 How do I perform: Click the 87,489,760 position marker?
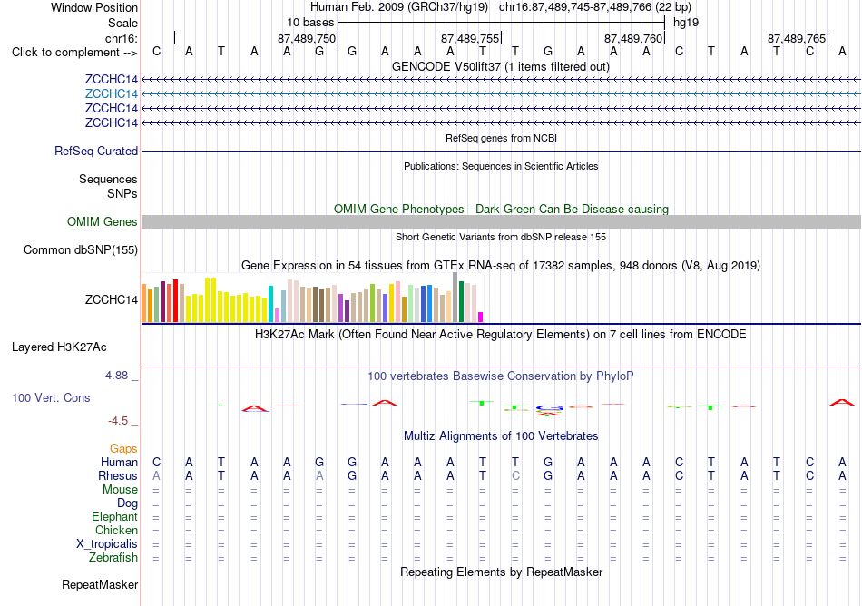click(633, 38)
